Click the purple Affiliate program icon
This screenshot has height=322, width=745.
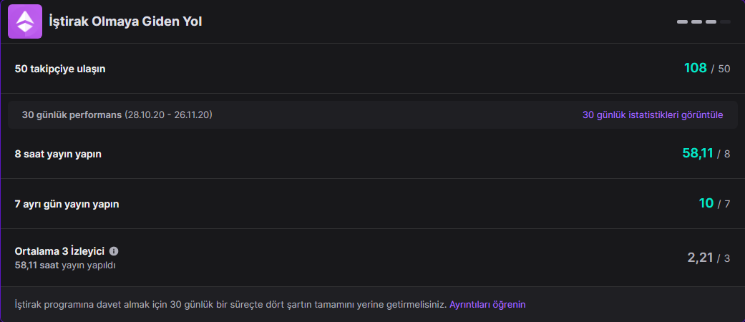(25, 21)
